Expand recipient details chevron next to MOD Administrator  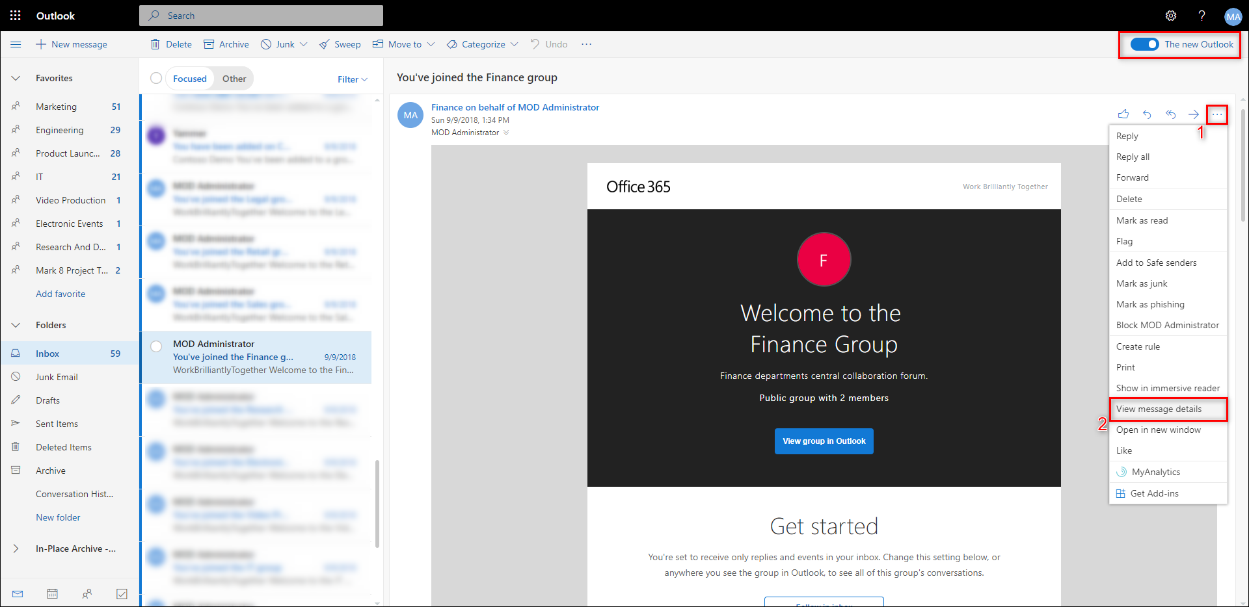coord(506,133)
